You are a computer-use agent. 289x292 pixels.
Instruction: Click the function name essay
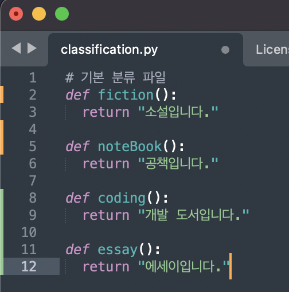click(118, 250)
